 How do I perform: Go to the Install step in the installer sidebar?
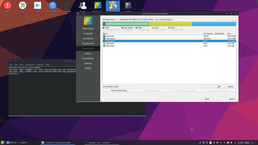click(88, 63)
